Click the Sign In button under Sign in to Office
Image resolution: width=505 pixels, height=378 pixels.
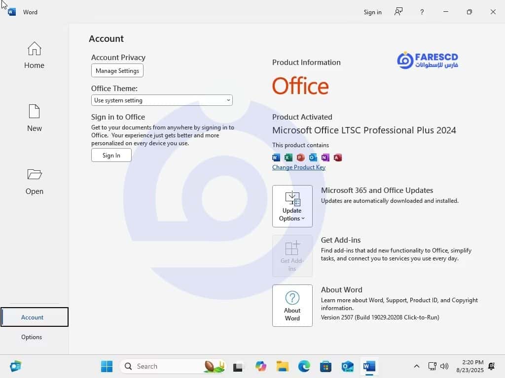point(111,155)
